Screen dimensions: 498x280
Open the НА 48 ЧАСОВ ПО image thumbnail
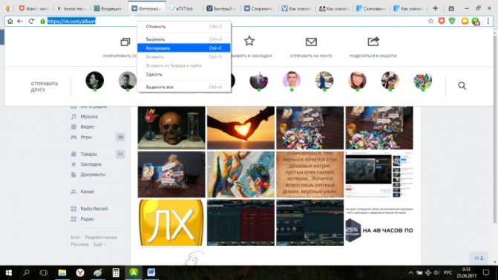coord(379,223)
